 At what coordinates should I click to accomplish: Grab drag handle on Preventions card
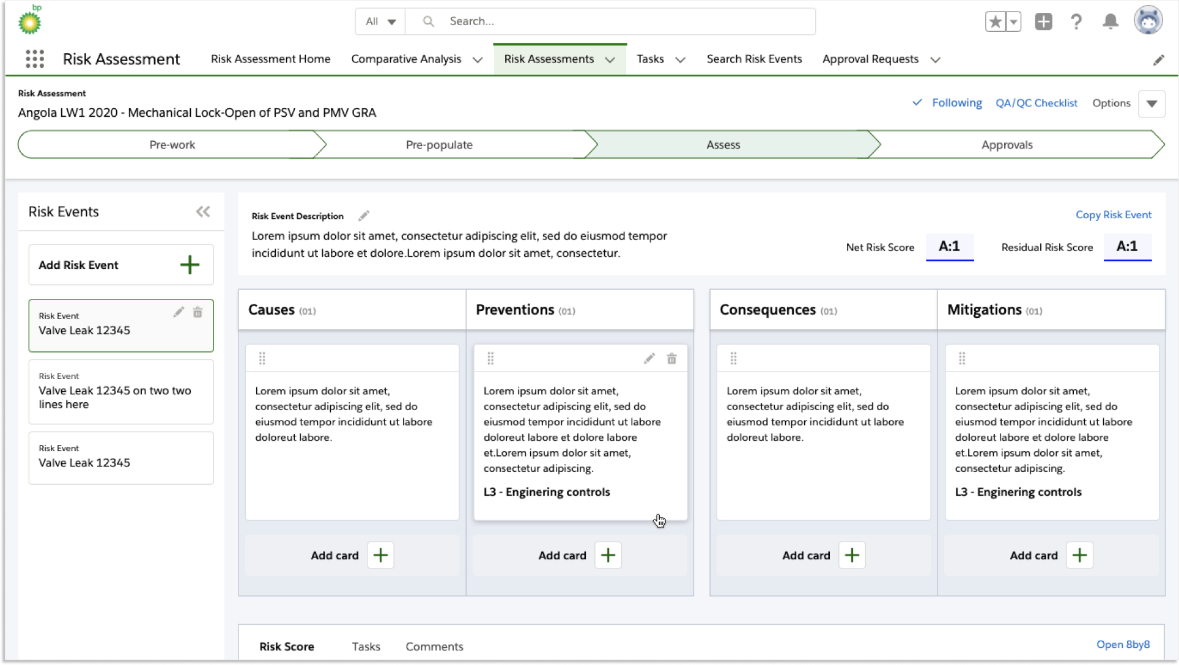(490, 359)
